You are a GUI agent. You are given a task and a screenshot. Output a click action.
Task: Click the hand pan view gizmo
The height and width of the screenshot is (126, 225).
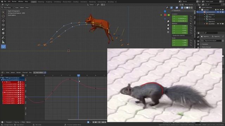point(168,25)
